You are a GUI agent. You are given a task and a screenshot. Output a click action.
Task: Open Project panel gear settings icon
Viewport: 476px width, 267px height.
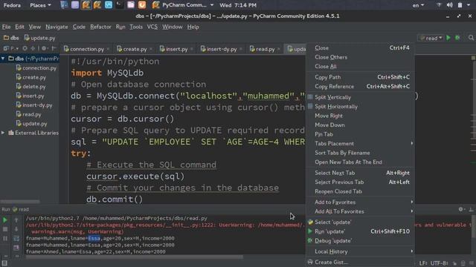tap(44, 48)
